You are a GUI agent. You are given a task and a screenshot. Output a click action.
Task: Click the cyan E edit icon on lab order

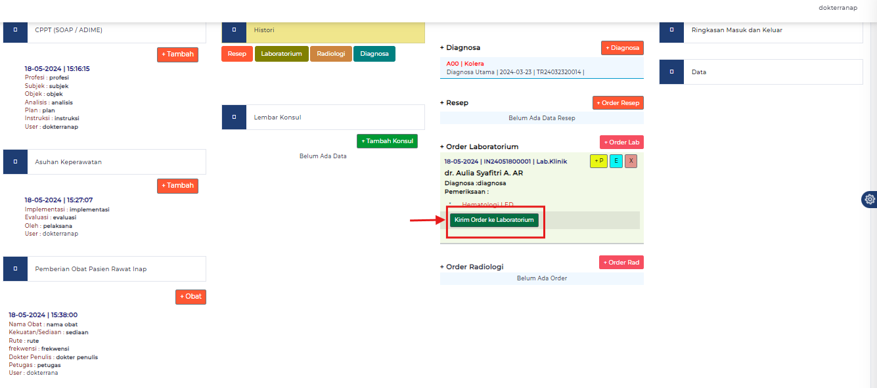(x=616, y=160)
